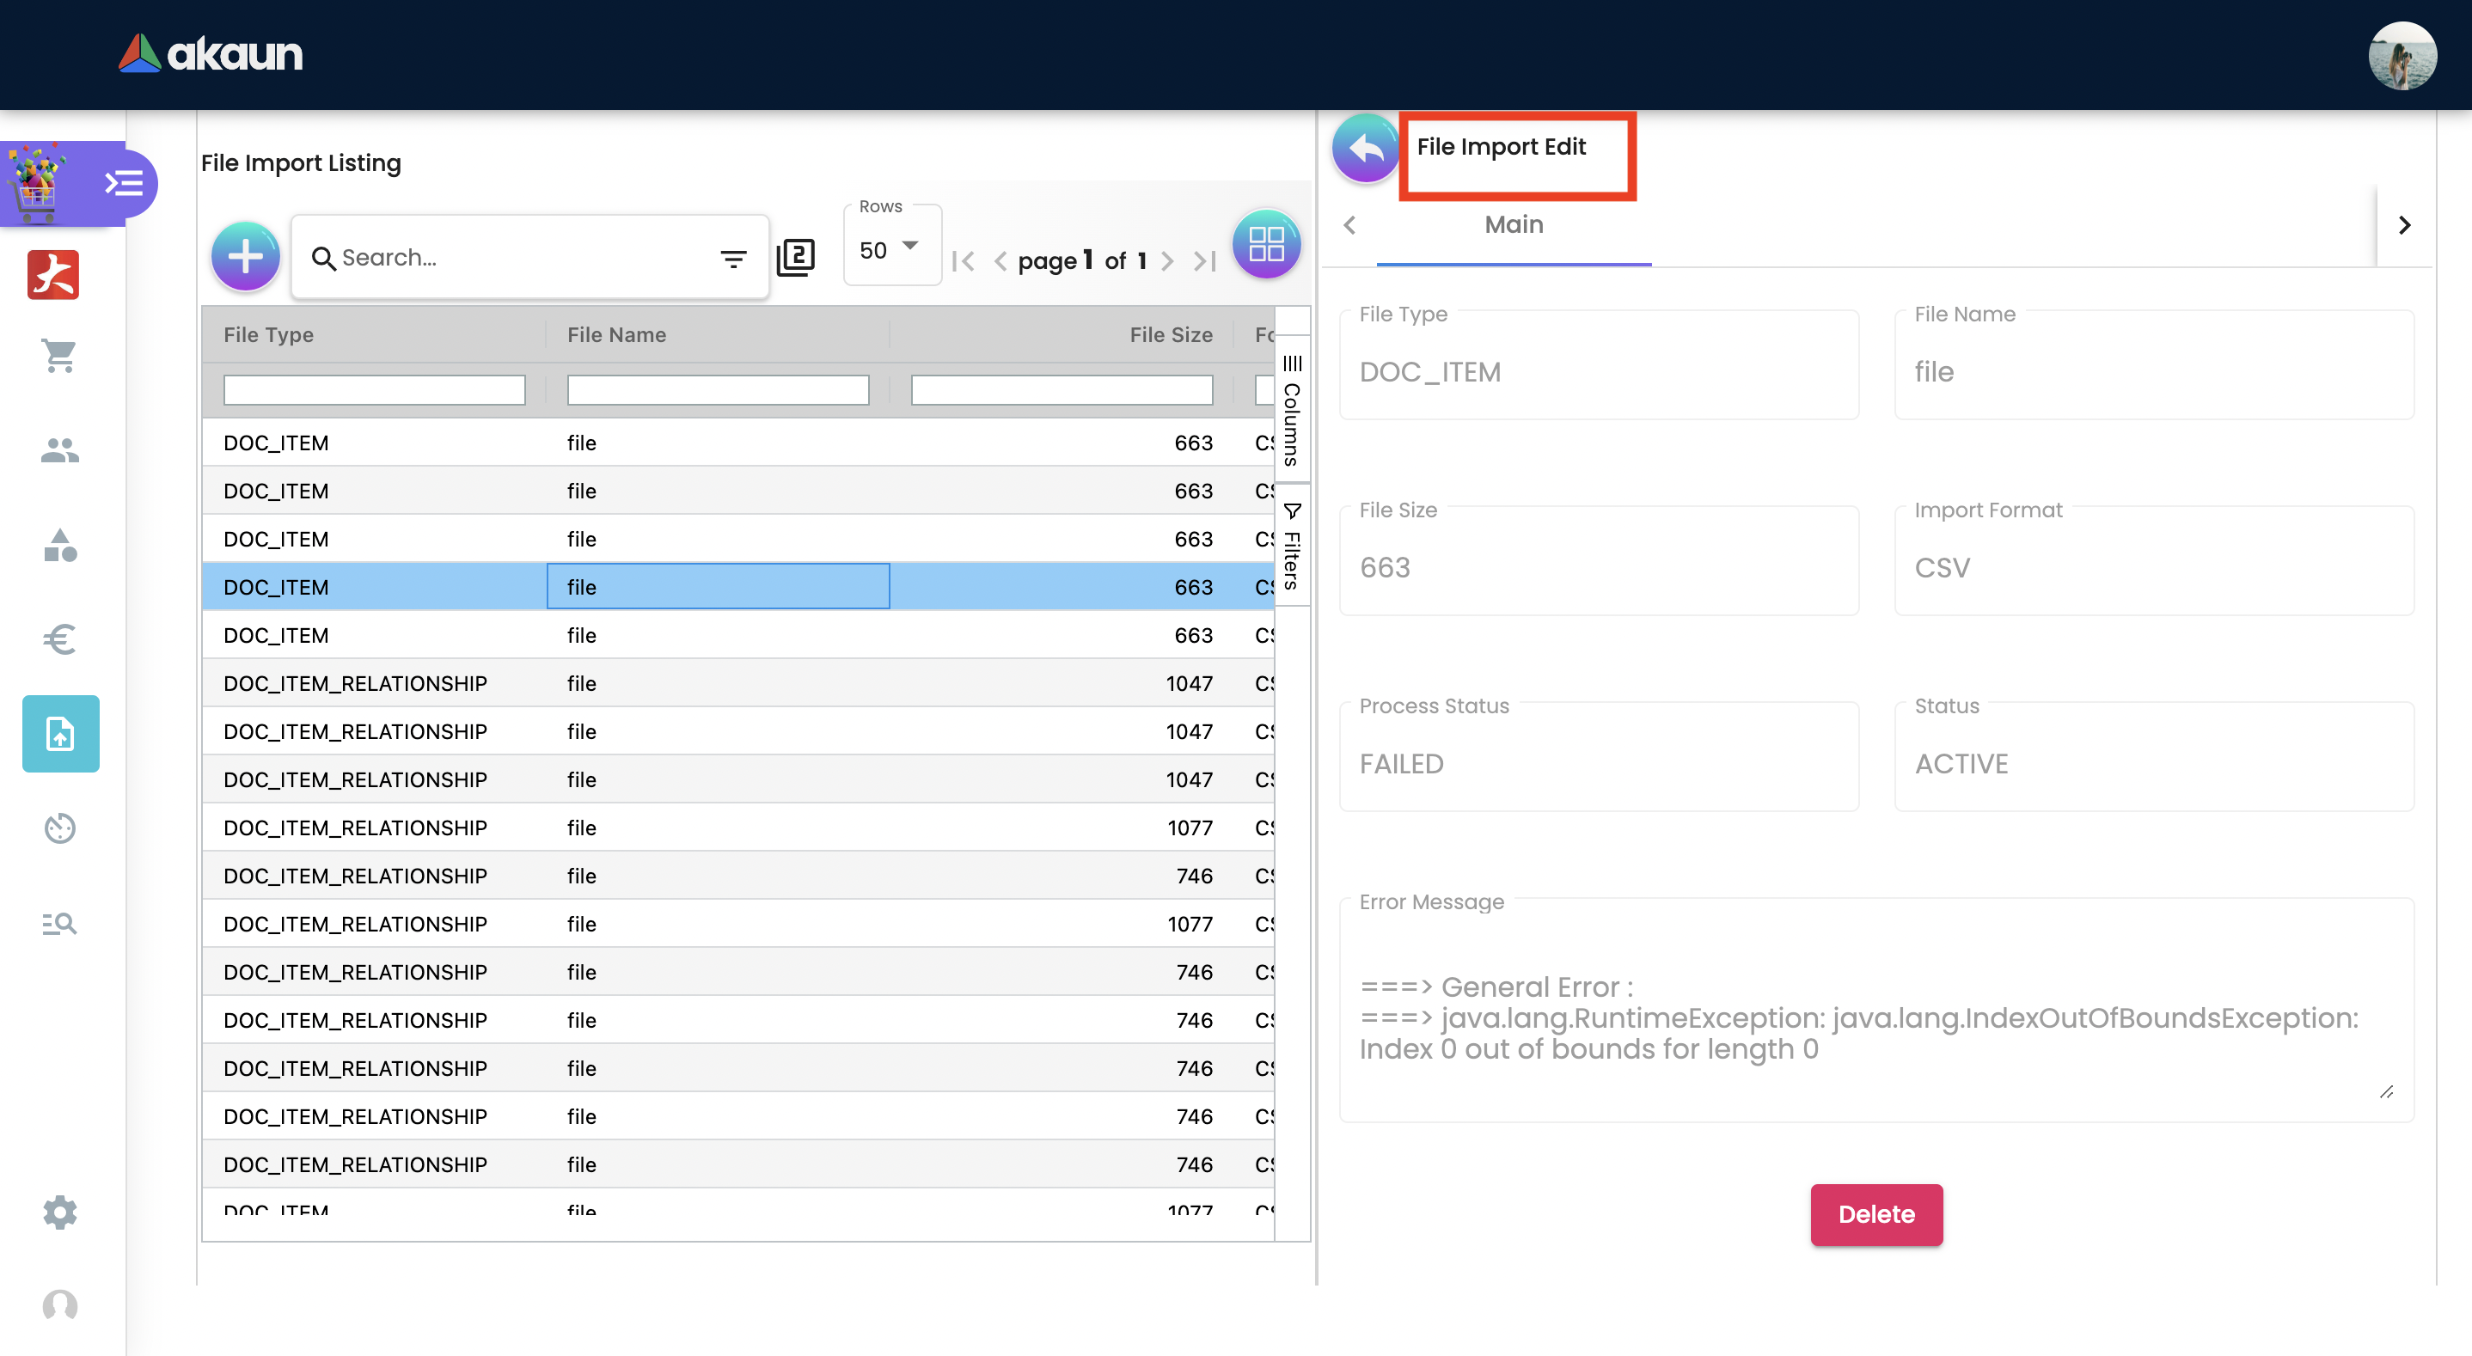
Task: Switch to the Main tab
Action: click(1514, 224)
